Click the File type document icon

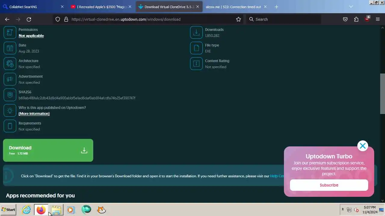click(x=196, y=48)
